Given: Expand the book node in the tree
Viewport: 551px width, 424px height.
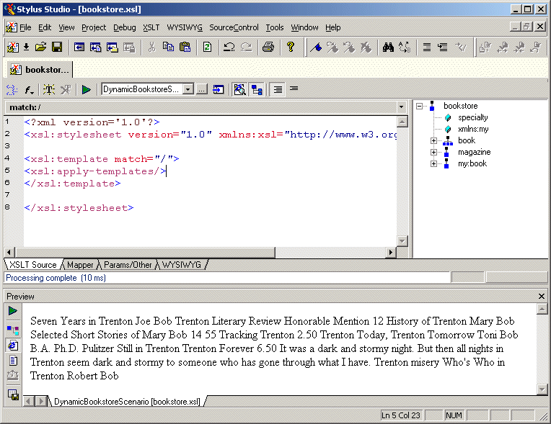Looking at the screenshot, I should coord(434,140).
